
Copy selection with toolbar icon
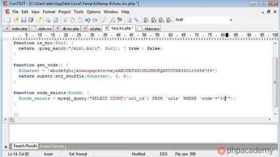[73, 20]
